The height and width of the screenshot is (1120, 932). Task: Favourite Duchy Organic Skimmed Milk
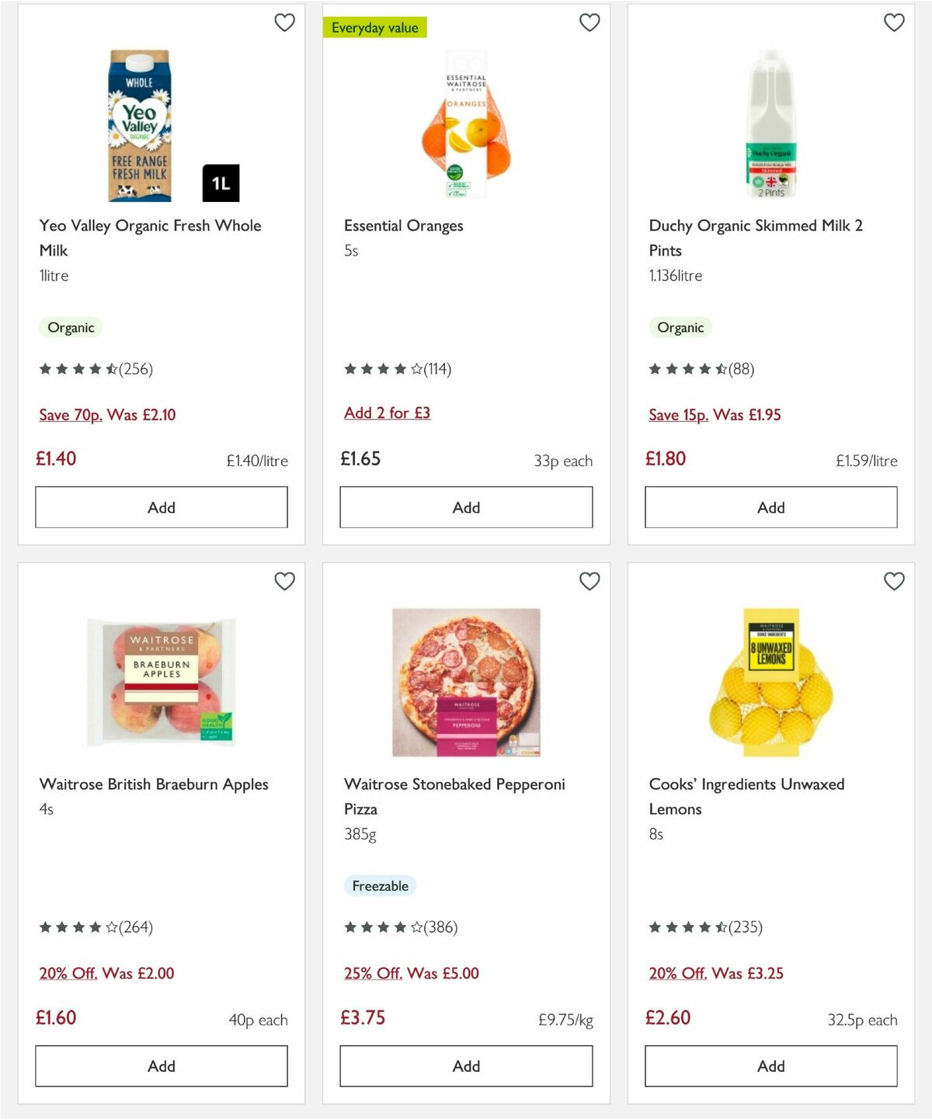[894, 23]
